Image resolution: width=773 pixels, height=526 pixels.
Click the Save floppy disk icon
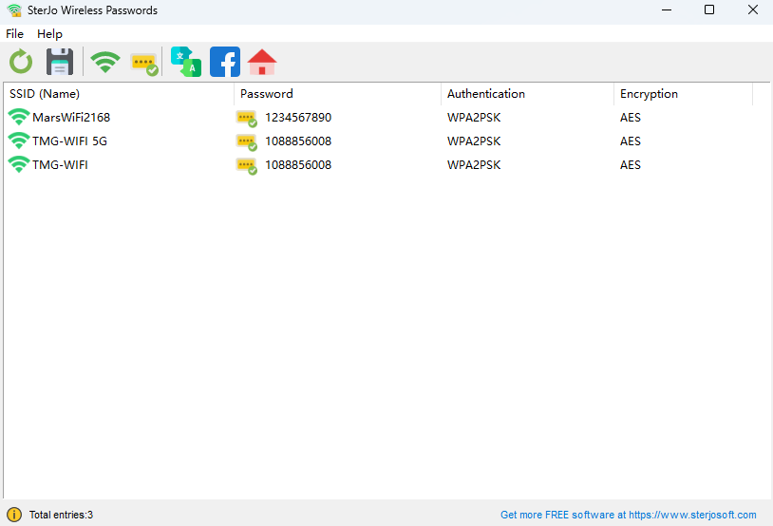60,62
